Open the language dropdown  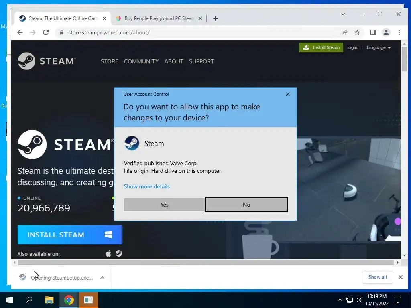[x=378, y=47]
